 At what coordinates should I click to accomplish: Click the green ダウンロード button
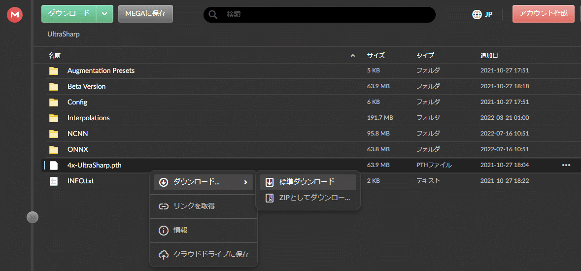[69, 14]
